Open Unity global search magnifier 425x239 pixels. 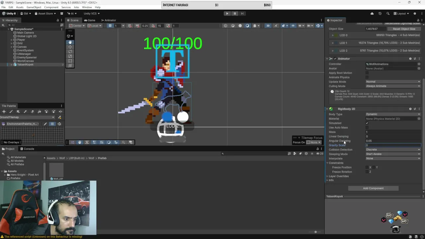pyautogui.click(x=388, y=14)
